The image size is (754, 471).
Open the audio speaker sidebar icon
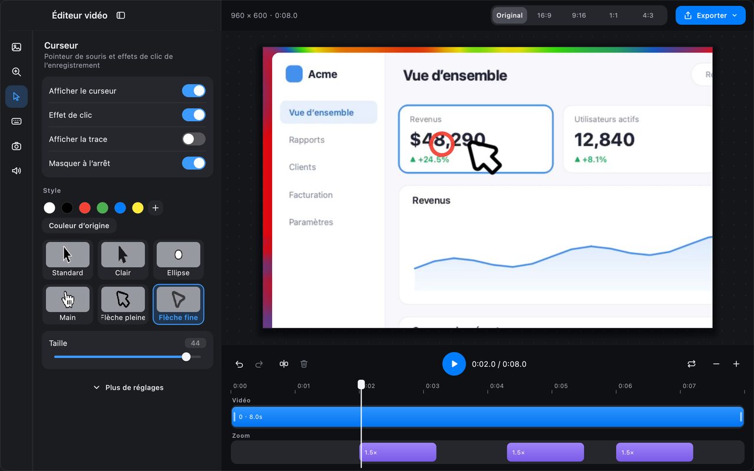tap(16, 171)
